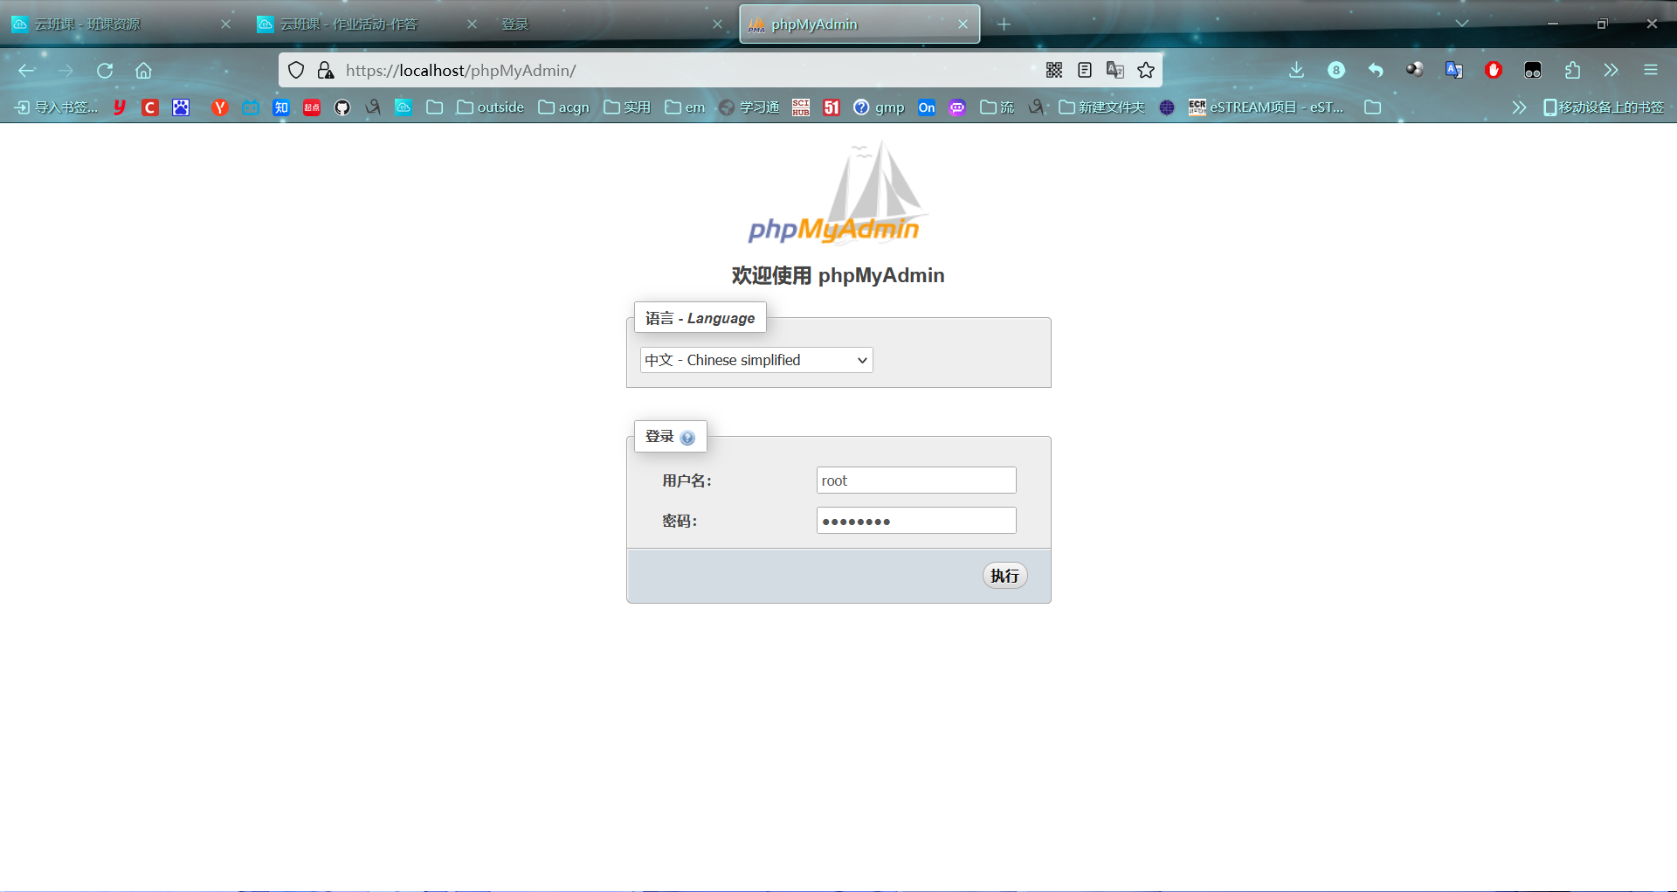Show tracking protection shield info
Screen dimensions: 1677x892
[x=296, y=71]
